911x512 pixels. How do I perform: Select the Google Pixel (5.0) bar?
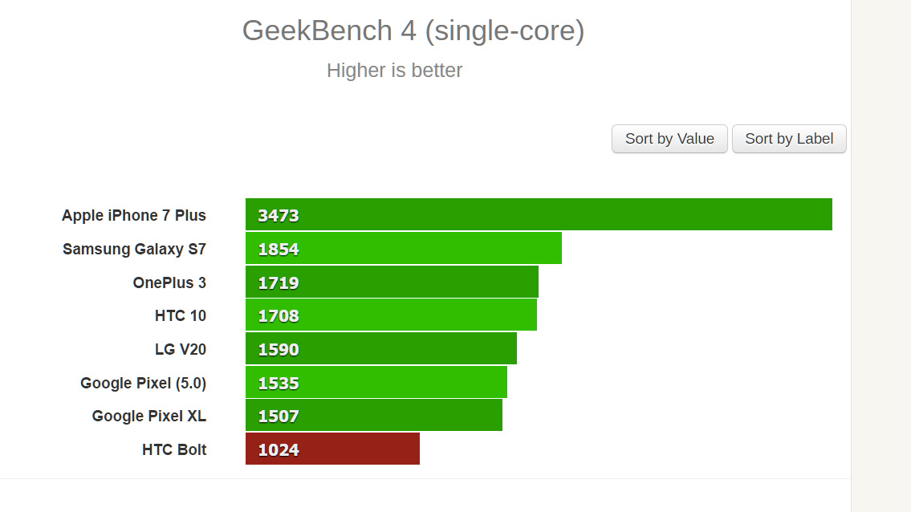coord(376,383)
